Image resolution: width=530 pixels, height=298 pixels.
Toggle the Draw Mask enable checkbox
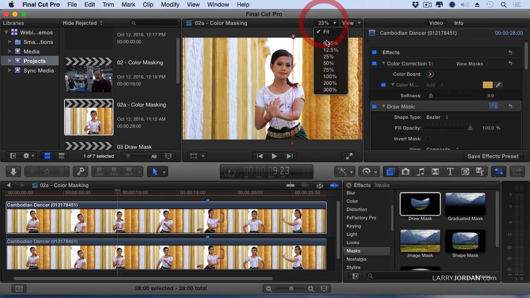374,106
